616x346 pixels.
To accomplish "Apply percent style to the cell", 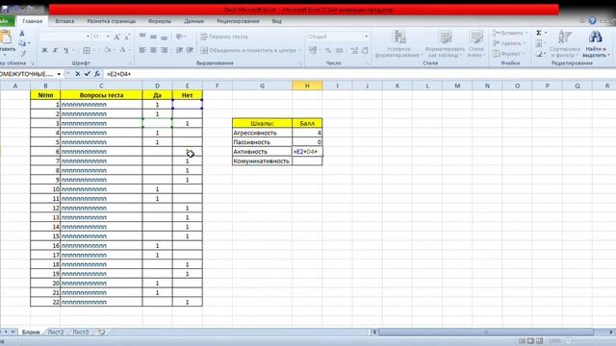I will 328,50.
